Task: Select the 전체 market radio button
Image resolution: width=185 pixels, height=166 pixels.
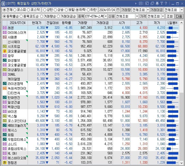Action: pyautogui.click(x=4, y=10)
